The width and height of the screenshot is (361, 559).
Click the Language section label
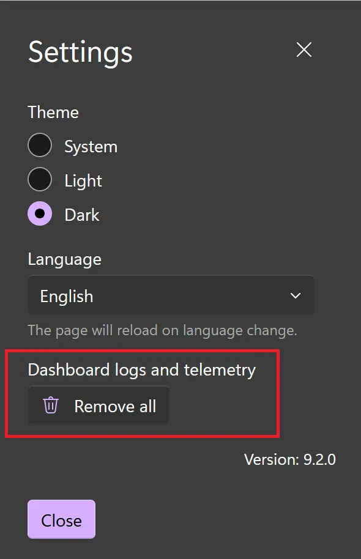point(64,259)
